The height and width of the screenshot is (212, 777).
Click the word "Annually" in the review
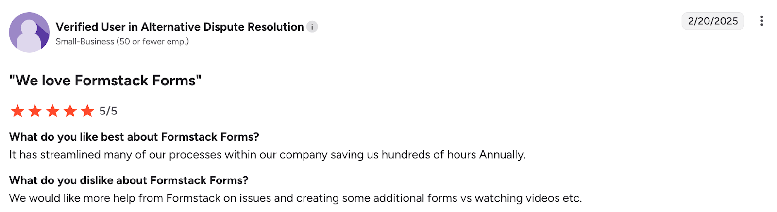coord(502,155)
